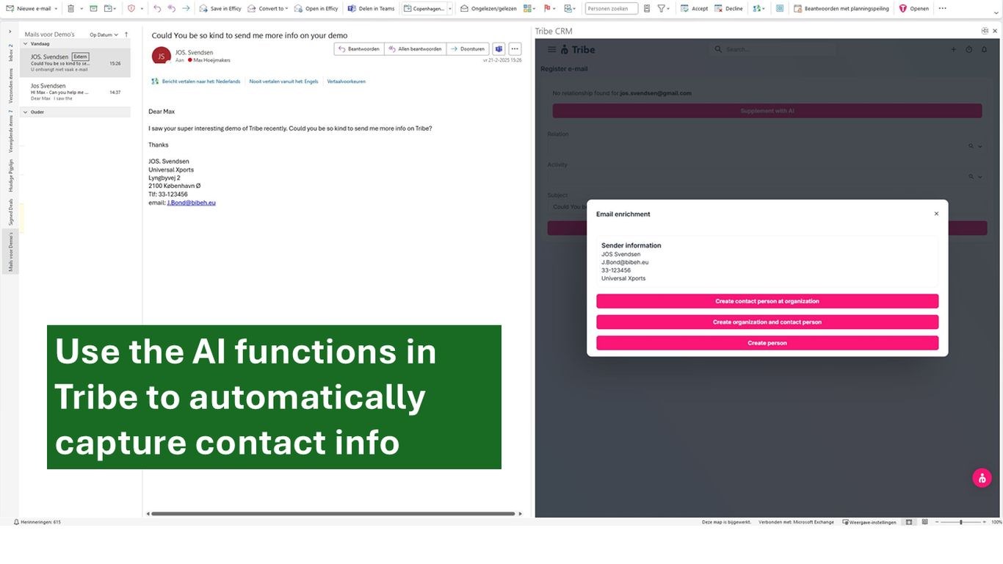The height and width of the screenshot is (564, 1003).
Task: Open the Convert to dropdown
Action: pyautogui.click(x=267, y=9)
